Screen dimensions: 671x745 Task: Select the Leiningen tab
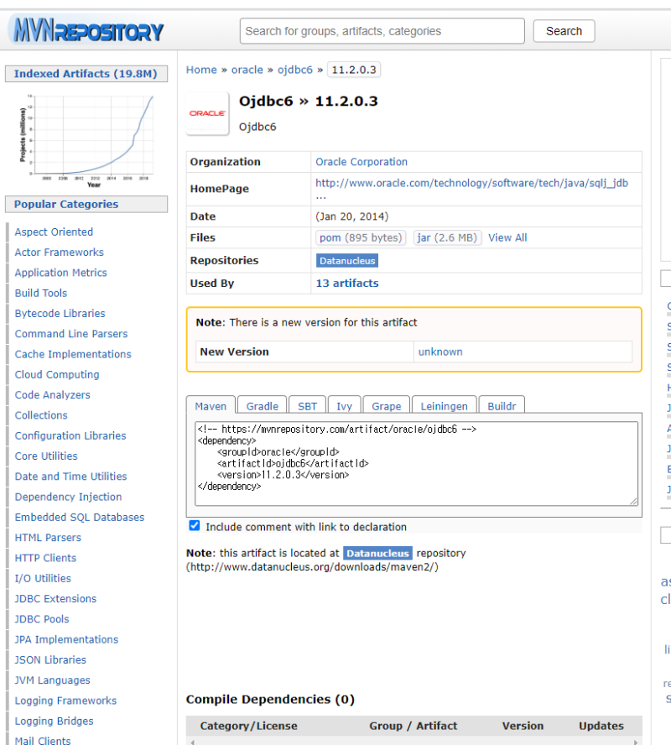444,405
